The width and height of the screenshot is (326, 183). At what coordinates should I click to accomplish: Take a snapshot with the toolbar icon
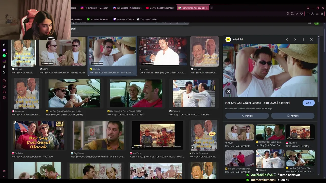292,14
